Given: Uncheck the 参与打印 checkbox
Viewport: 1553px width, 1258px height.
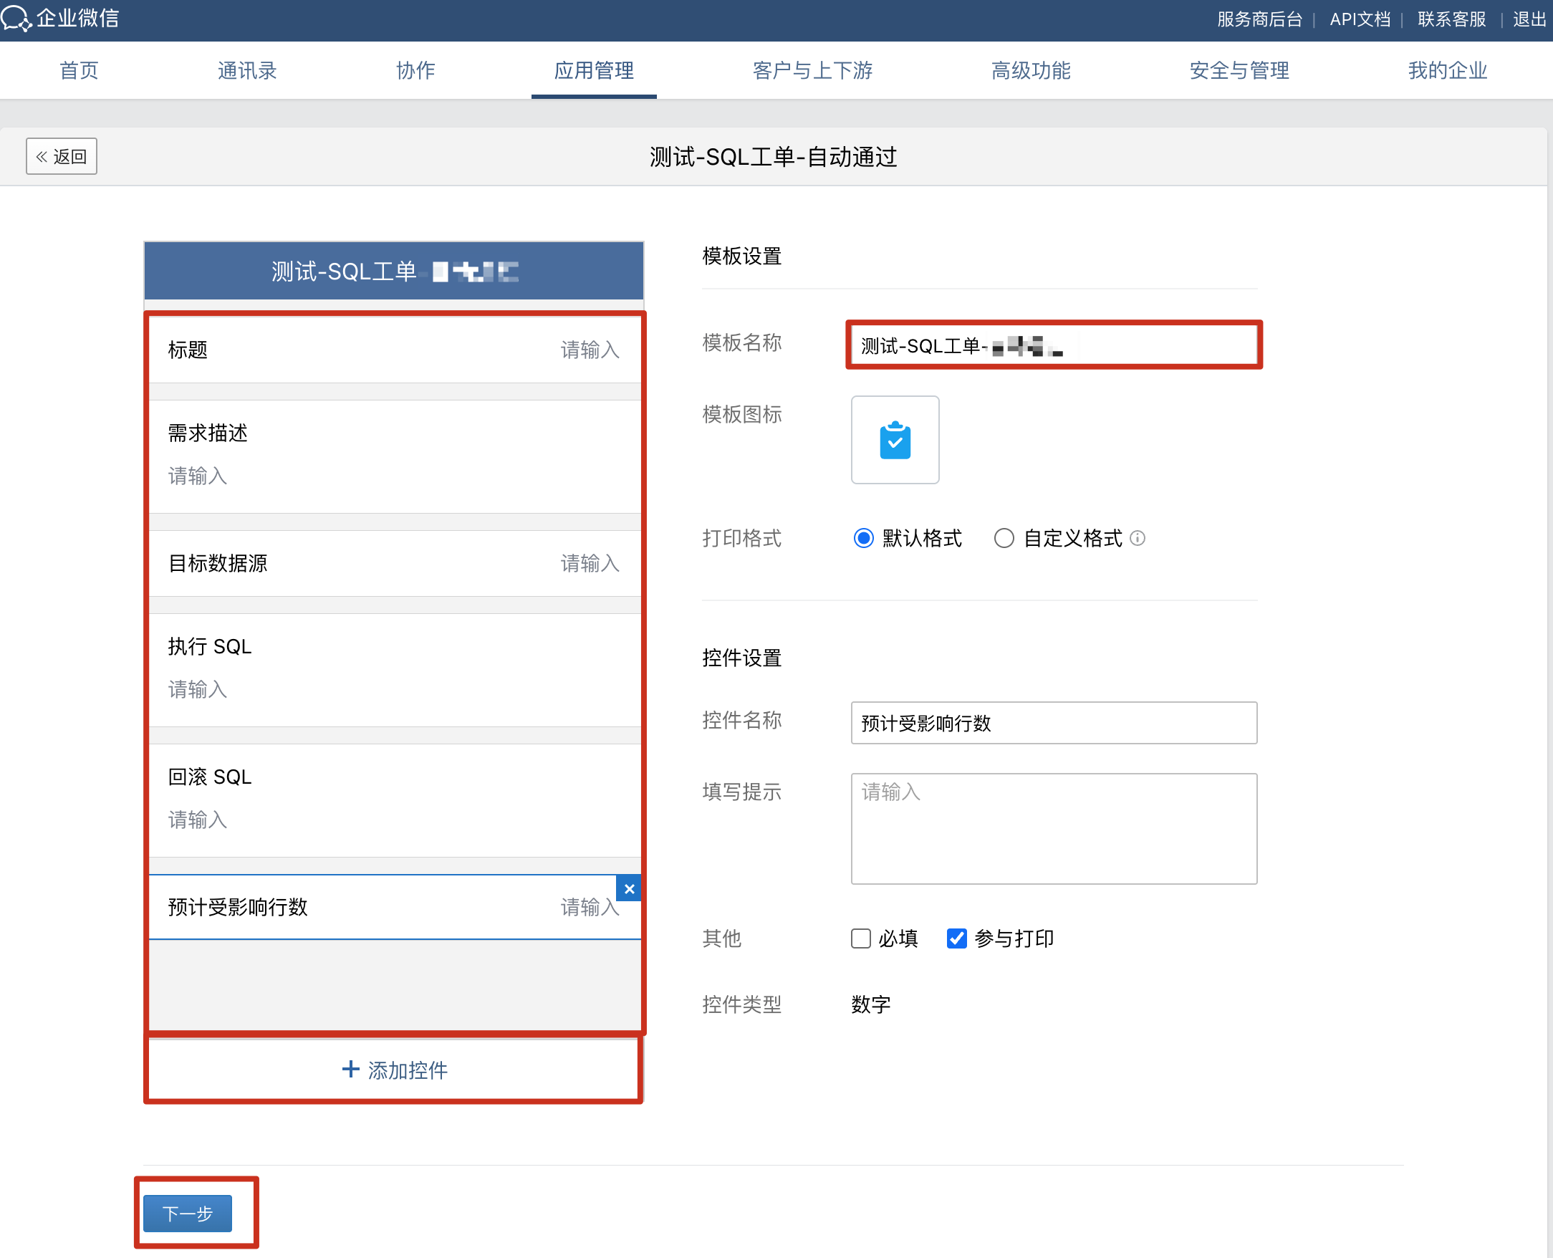Looking at the screenshot, I should (956, 938).
